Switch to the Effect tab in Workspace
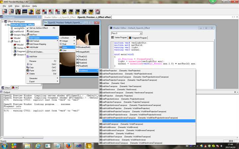Viewport: 239px width, 149px height. coord(6,87)
